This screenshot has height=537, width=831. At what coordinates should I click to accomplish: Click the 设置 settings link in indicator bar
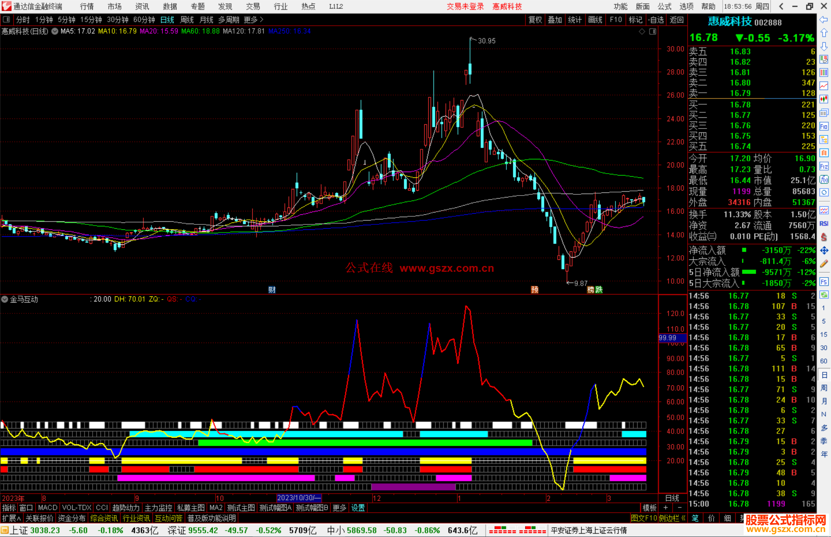pos(358,508)
